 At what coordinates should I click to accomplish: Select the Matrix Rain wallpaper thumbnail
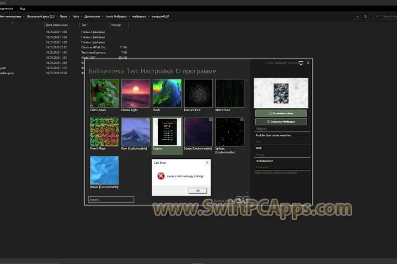click(x=230, y=94)
